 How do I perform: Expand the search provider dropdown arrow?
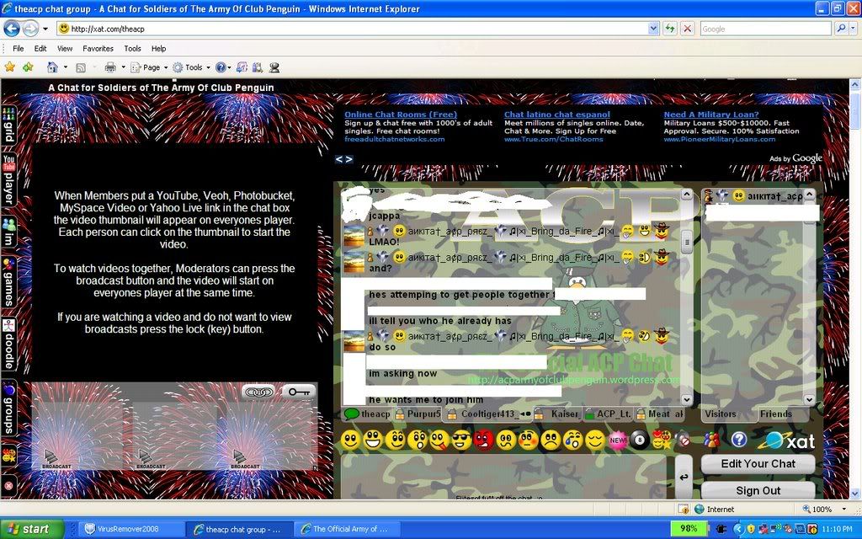(853, 29)
